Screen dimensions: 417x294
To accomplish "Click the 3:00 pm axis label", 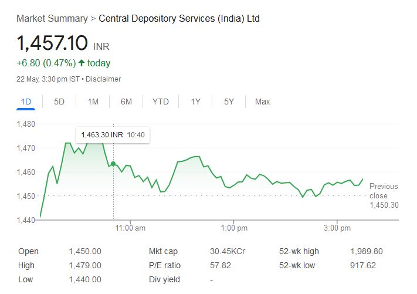I will [337, 228].
